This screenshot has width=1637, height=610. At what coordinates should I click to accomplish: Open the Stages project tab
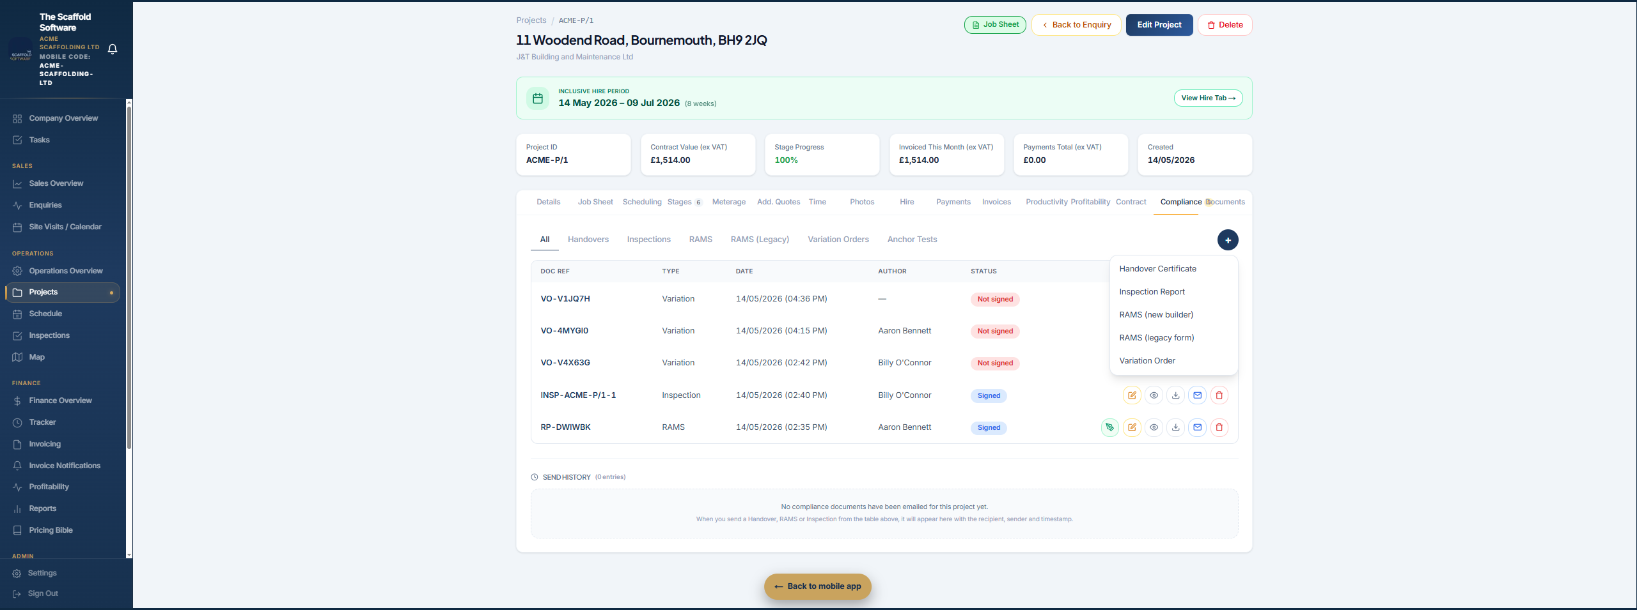[684, 202]
